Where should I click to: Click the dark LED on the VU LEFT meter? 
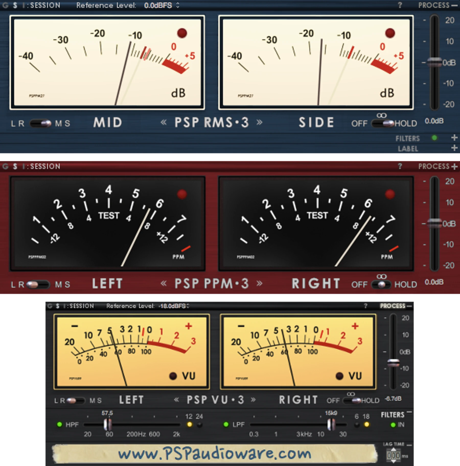[173, 376]
